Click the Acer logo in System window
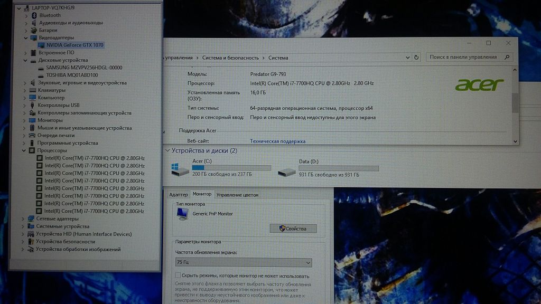541x304 pixels. click(x=480, y=85)
